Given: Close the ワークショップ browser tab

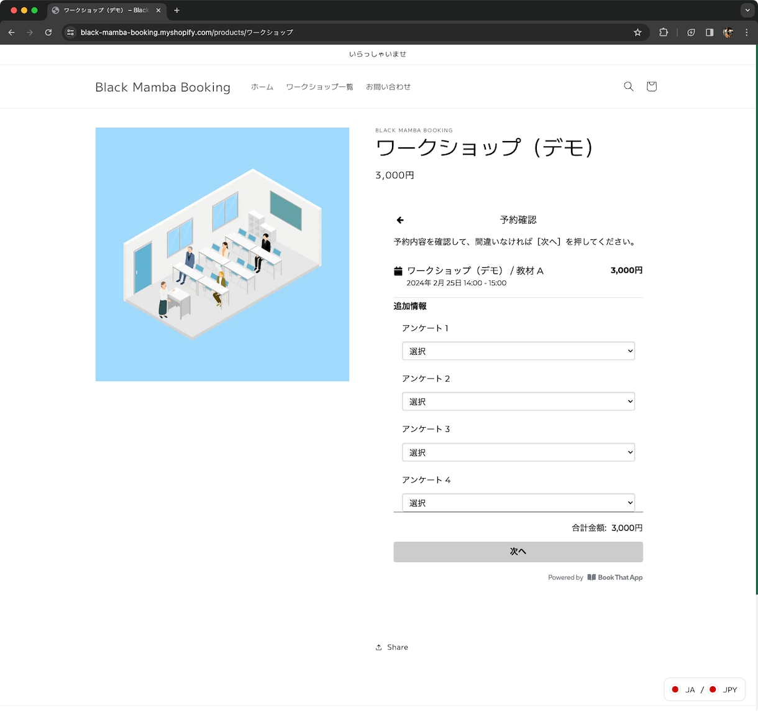Looking at the screenshot, I should [158, 11].
